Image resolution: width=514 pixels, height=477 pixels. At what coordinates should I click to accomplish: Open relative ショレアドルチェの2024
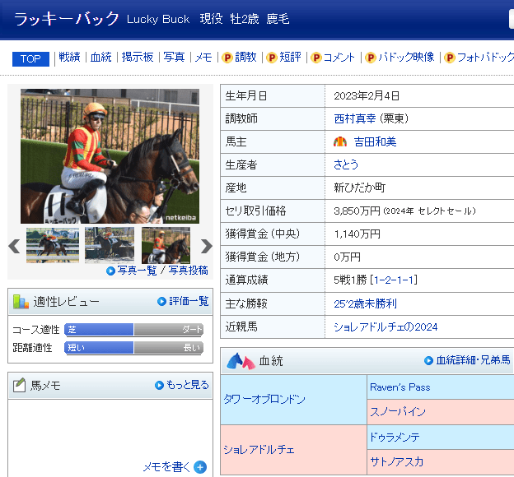pos(385,326)
